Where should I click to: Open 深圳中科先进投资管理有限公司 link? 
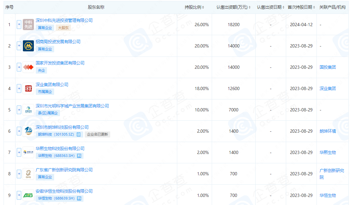click(64, 20)
